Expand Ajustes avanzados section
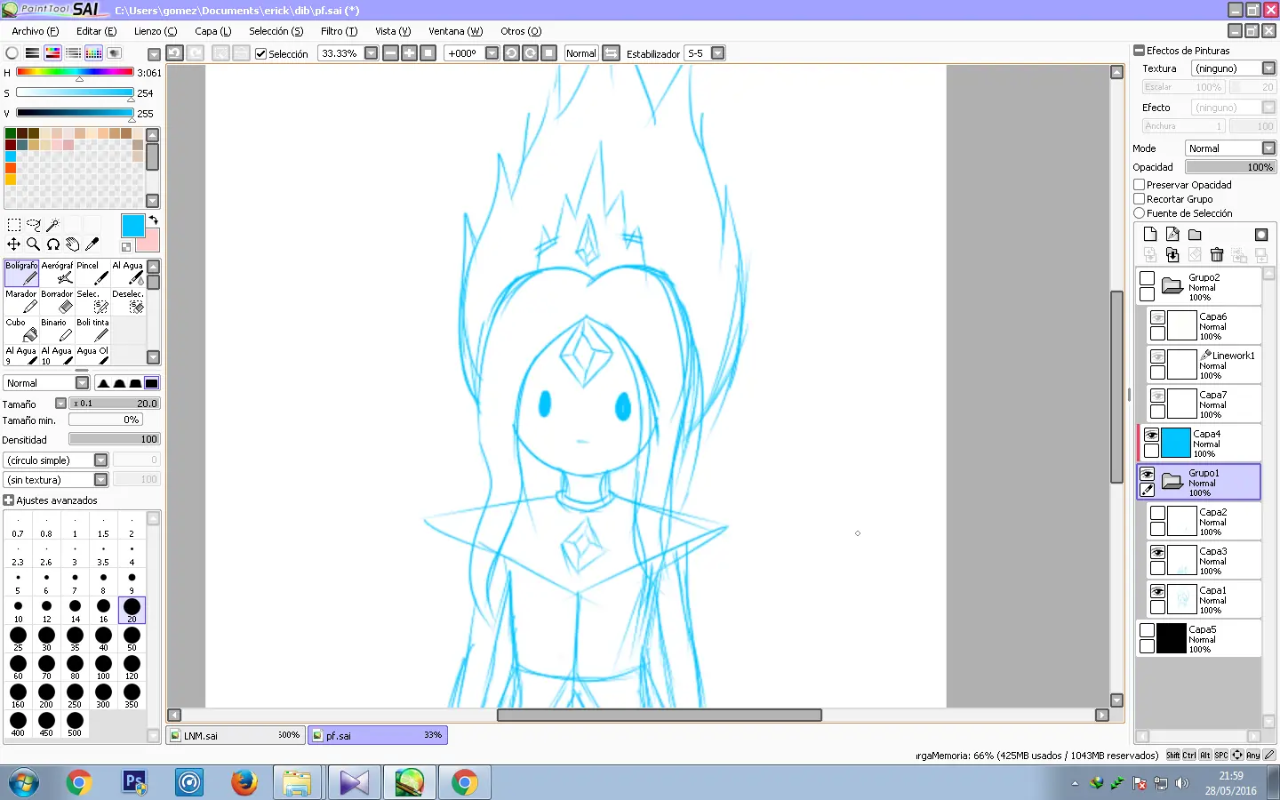The image size is (1280, 800). coord(9,500)
